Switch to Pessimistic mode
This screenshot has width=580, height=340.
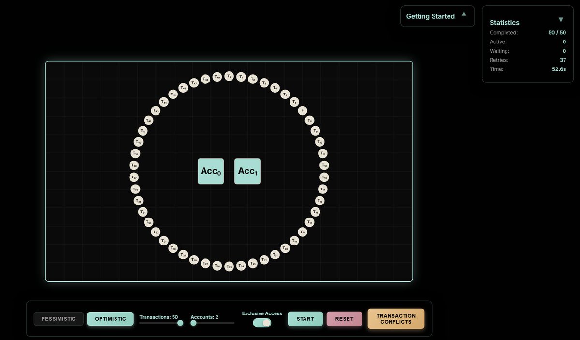[x=58, y=319]
